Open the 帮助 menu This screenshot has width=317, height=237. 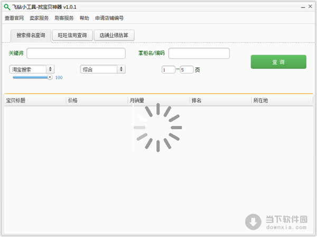(x=85, y=18)
